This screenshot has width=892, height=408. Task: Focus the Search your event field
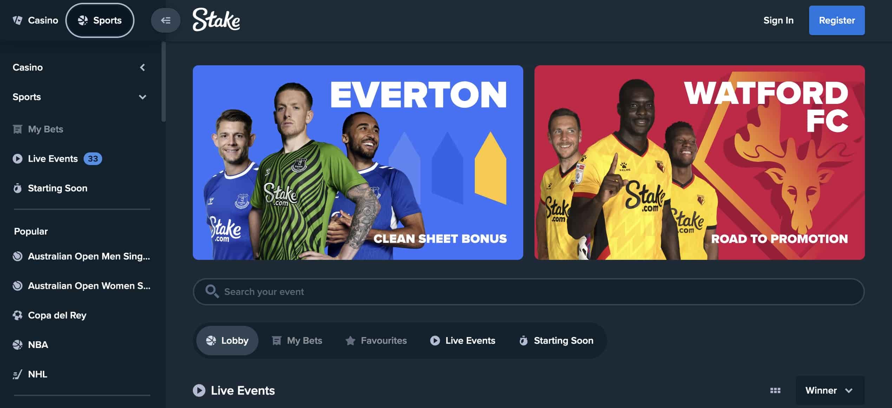tap(529, 292)
